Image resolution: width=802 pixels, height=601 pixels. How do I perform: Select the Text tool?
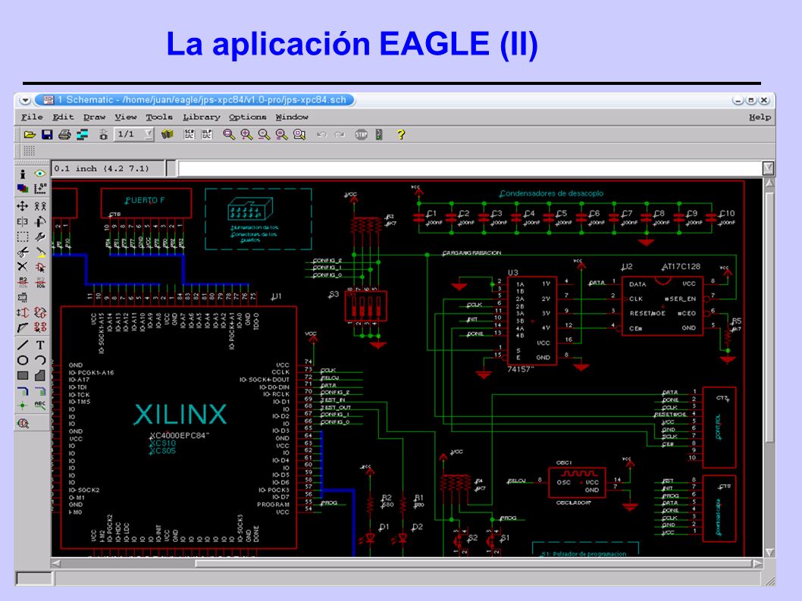(40, 346)
